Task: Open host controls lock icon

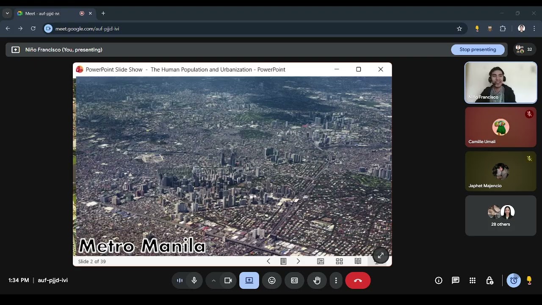Action: (490, 280)
